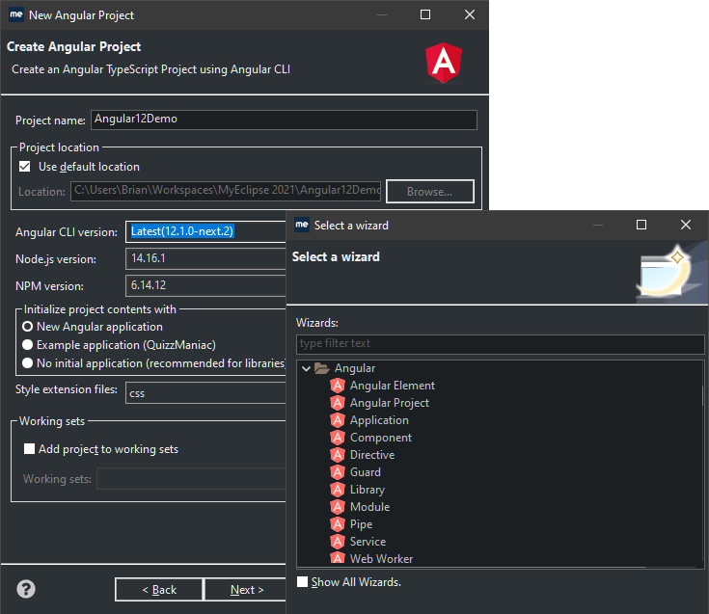Select Angular Element in the wizard list
This screenshot has height=614, width=709.
pyautogui.click(x=392, y=386)
